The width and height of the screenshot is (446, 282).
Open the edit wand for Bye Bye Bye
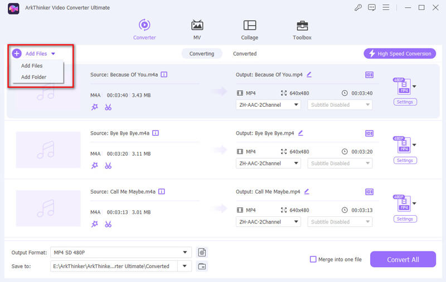[94, 165]
